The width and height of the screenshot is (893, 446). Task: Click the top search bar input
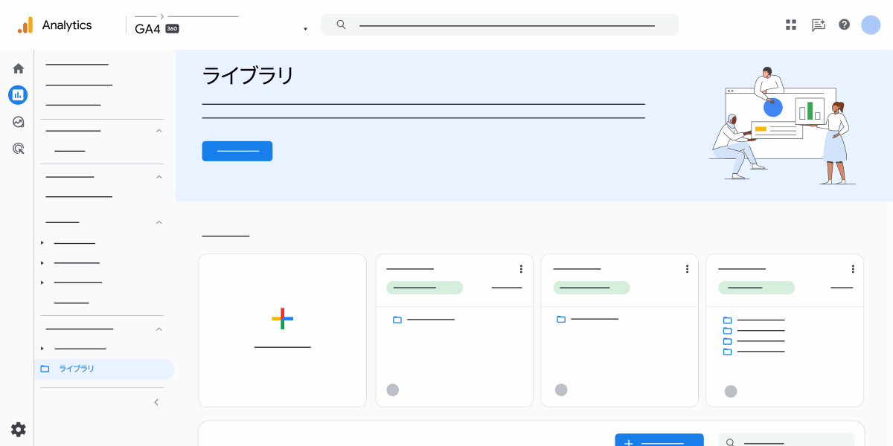[x=499, y=24]
